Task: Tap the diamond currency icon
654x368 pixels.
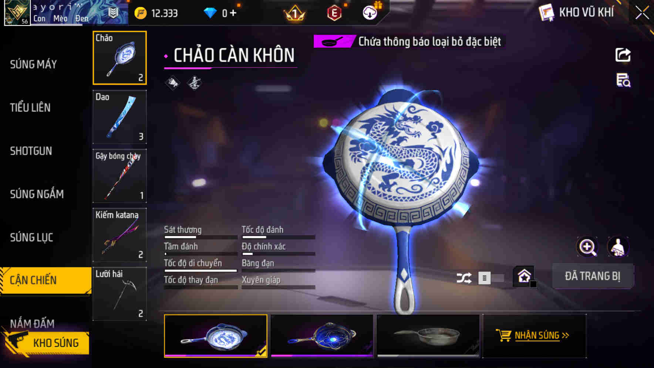Action: click(x=210, y=13)
